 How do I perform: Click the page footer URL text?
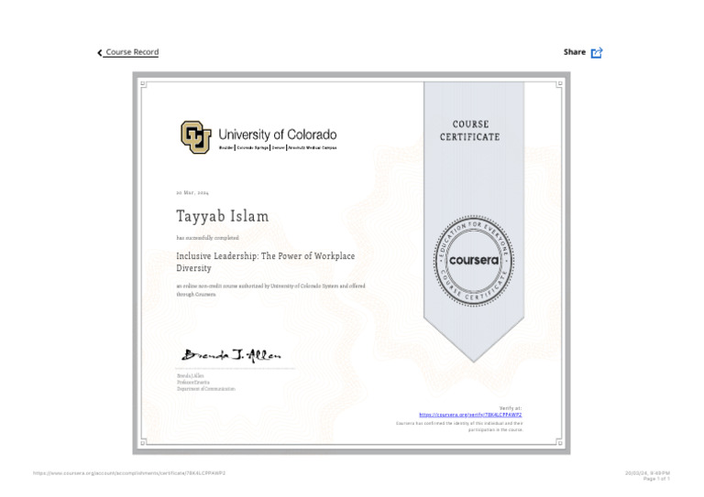129,473
